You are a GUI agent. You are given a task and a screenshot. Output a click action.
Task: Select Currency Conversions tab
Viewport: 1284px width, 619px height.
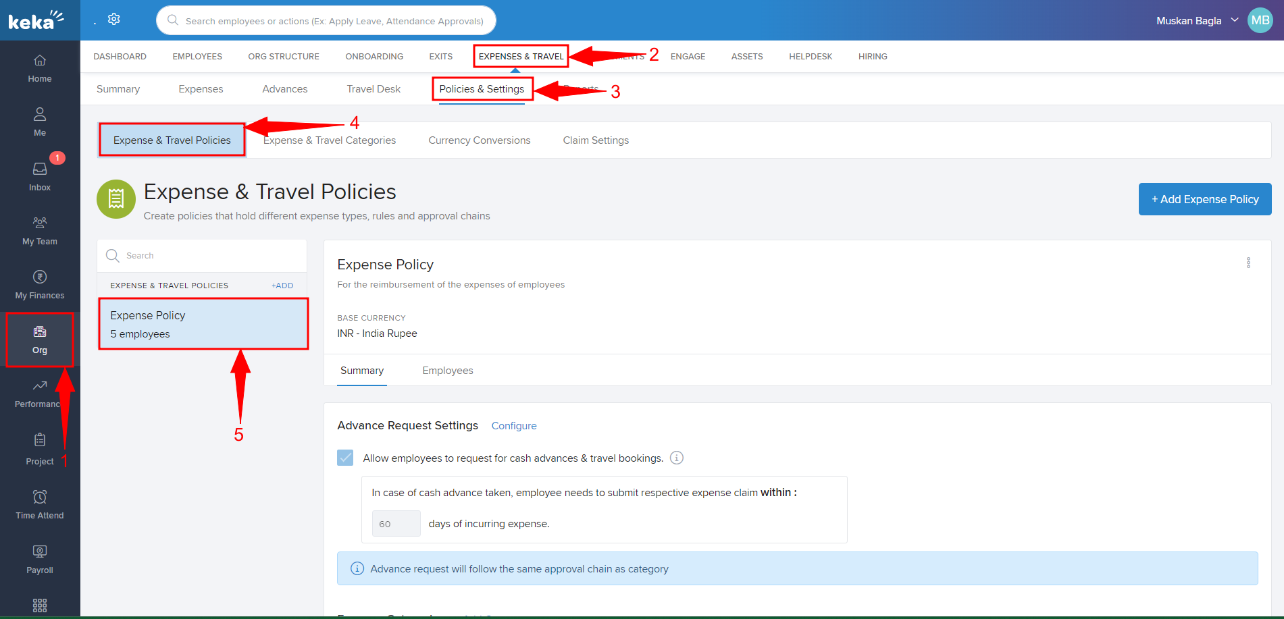pos(479,140)
